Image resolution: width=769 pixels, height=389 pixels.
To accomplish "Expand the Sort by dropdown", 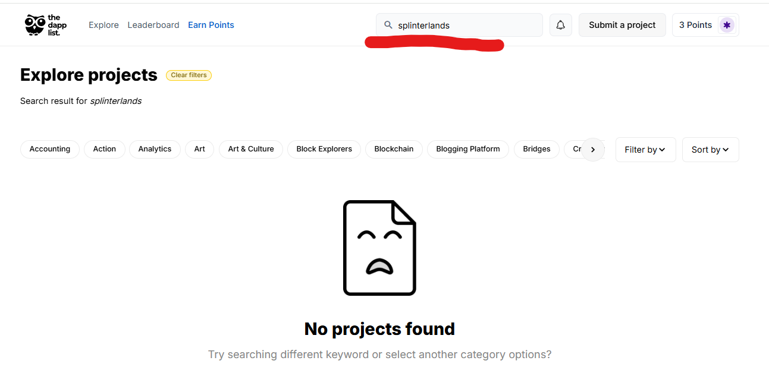I will pos(710,150).
